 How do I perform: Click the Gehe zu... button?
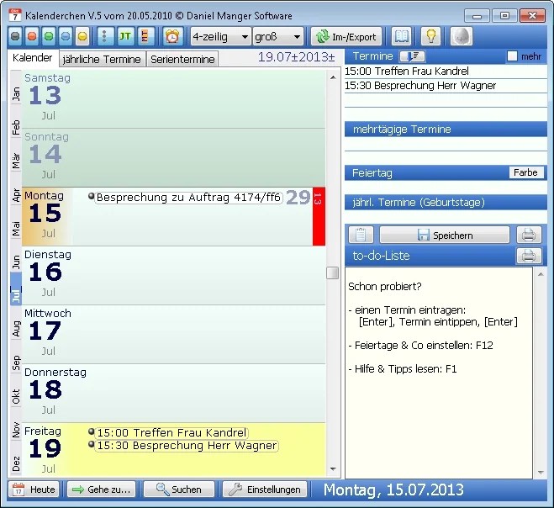pyautogui.click(x=101, y=489)
